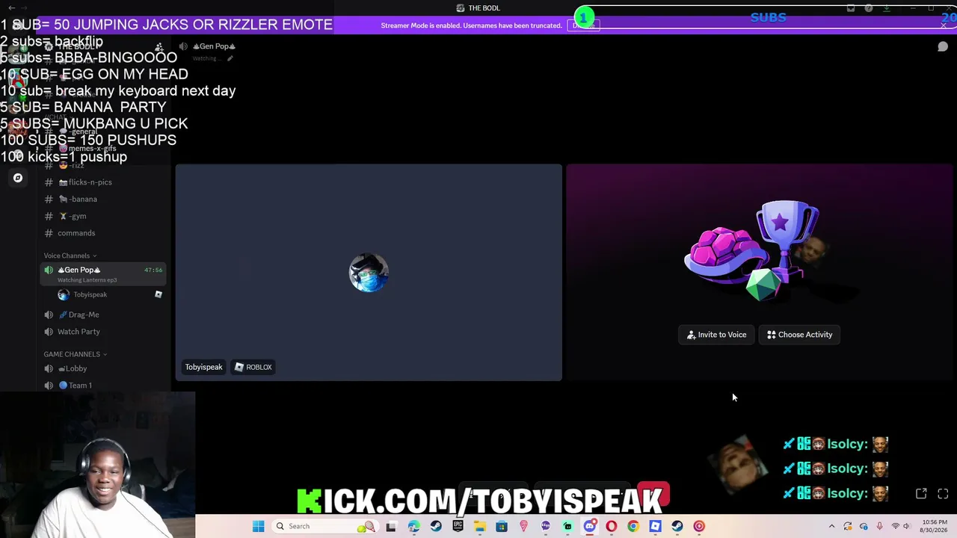This screenshot has height=538, width=957.
Task: Toggle full screen for the call
Action: point(943,494)
